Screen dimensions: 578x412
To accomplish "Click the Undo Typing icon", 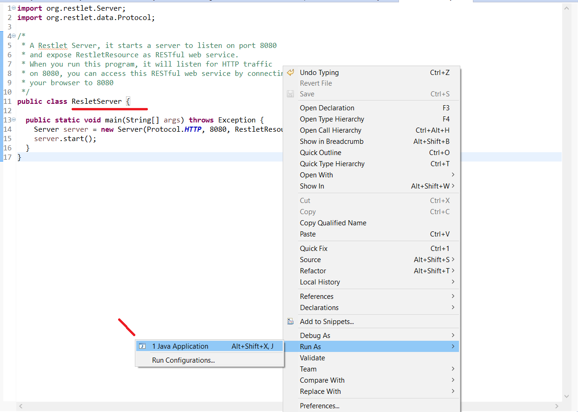I will click(291, 73).
